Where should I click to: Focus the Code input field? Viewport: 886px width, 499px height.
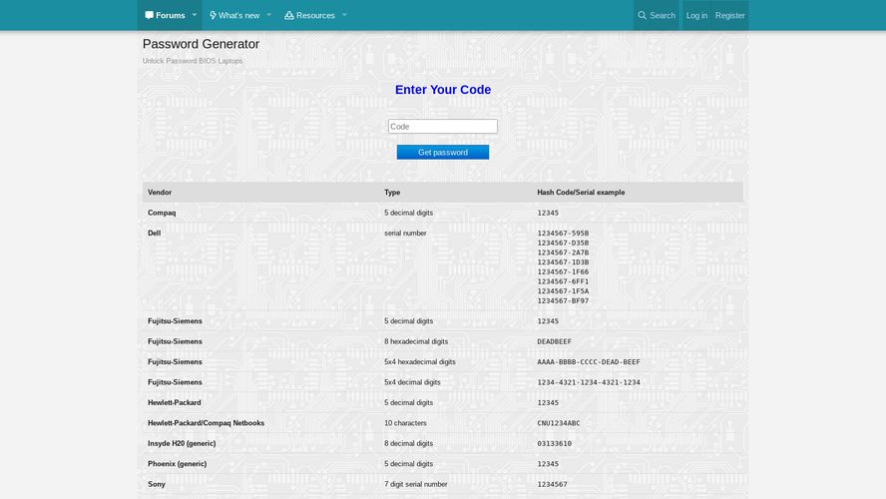pos(443,126)
